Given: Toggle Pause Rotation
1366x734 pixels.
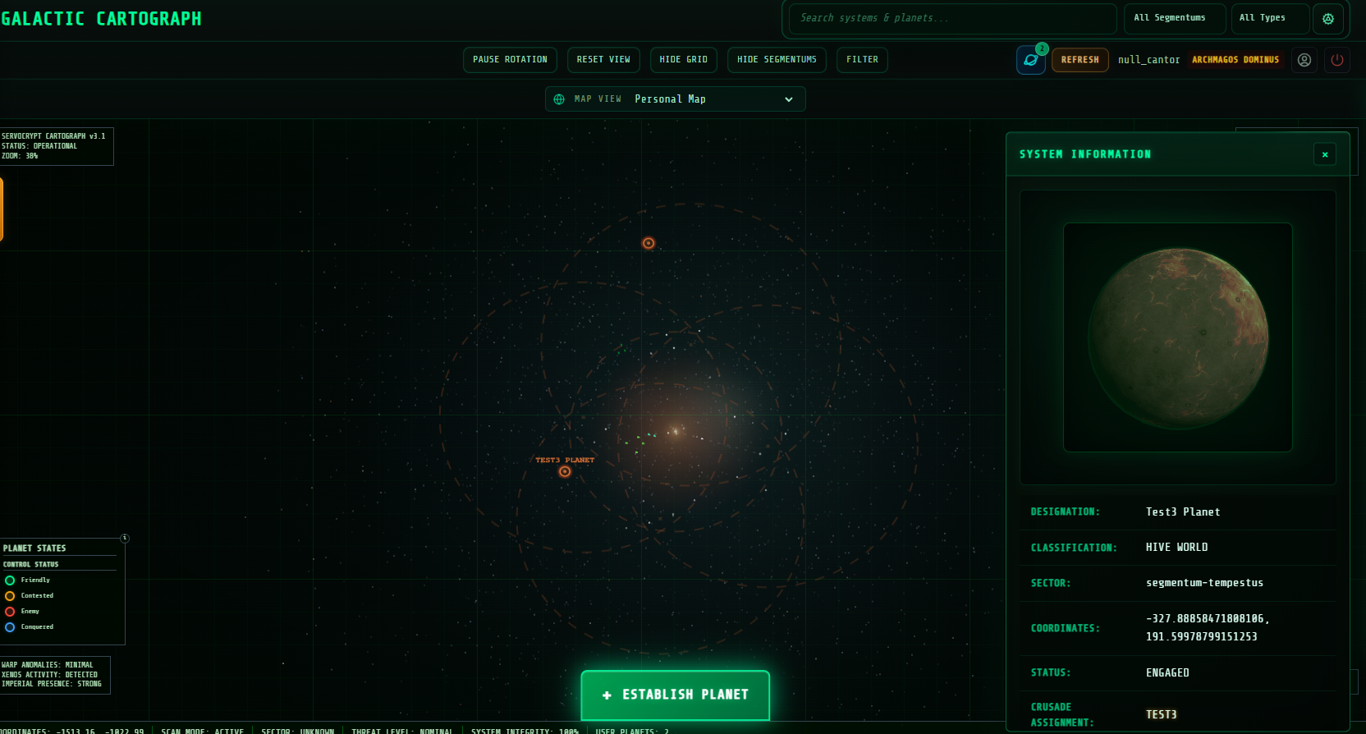Looking at the screenshot, I should coord(510,60).
